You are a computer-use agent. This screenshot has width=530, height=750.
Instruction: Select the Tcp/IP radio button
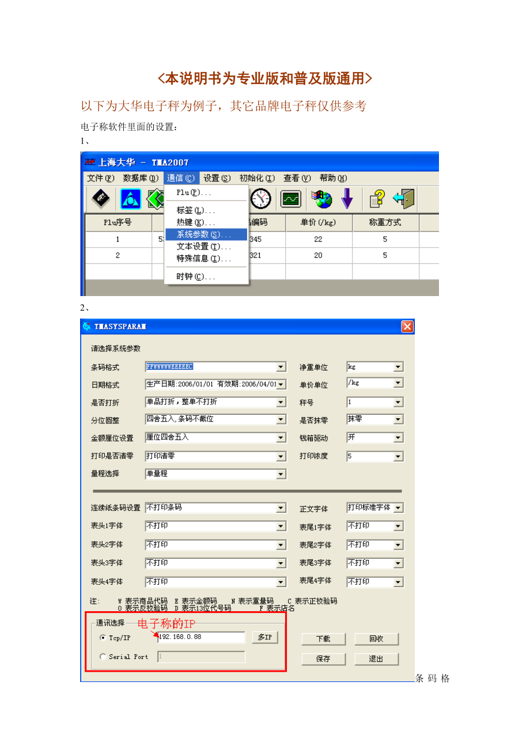(103, 638)
